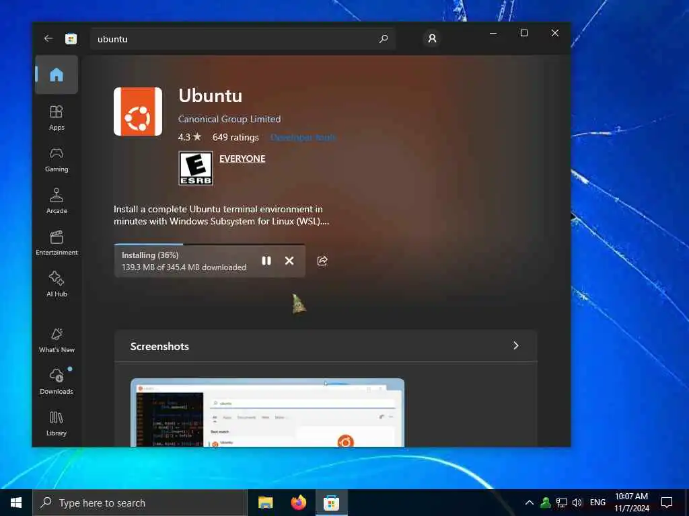The height and width of the screenshot is (516, 689).
Task: Open the clock and date flyout
Action: click(631, 503)
